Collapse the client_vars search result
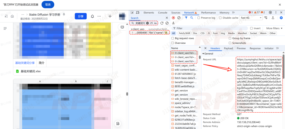This screenshot has height=129, width=285. 131,29
